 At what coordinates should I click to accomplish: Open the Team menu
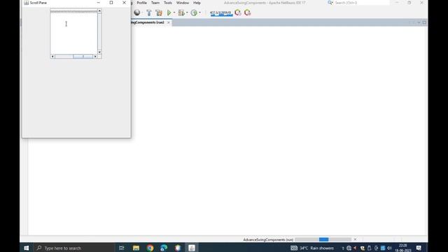155,3
